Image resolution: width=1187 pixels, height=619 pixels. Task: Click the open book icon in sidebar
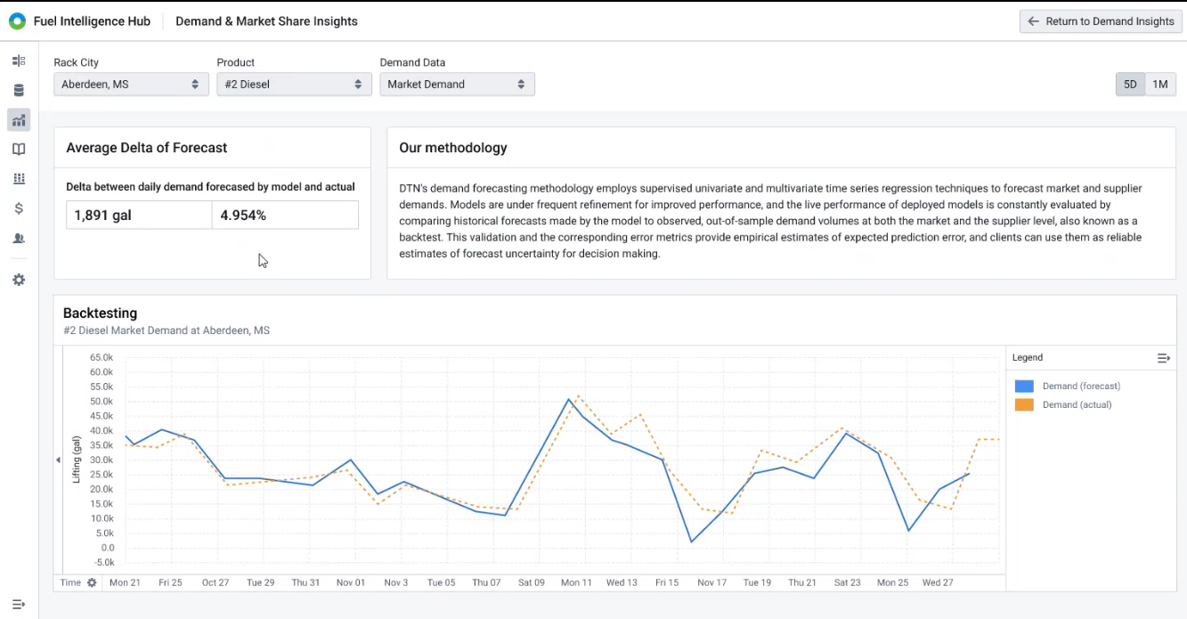tap(19, 150)
